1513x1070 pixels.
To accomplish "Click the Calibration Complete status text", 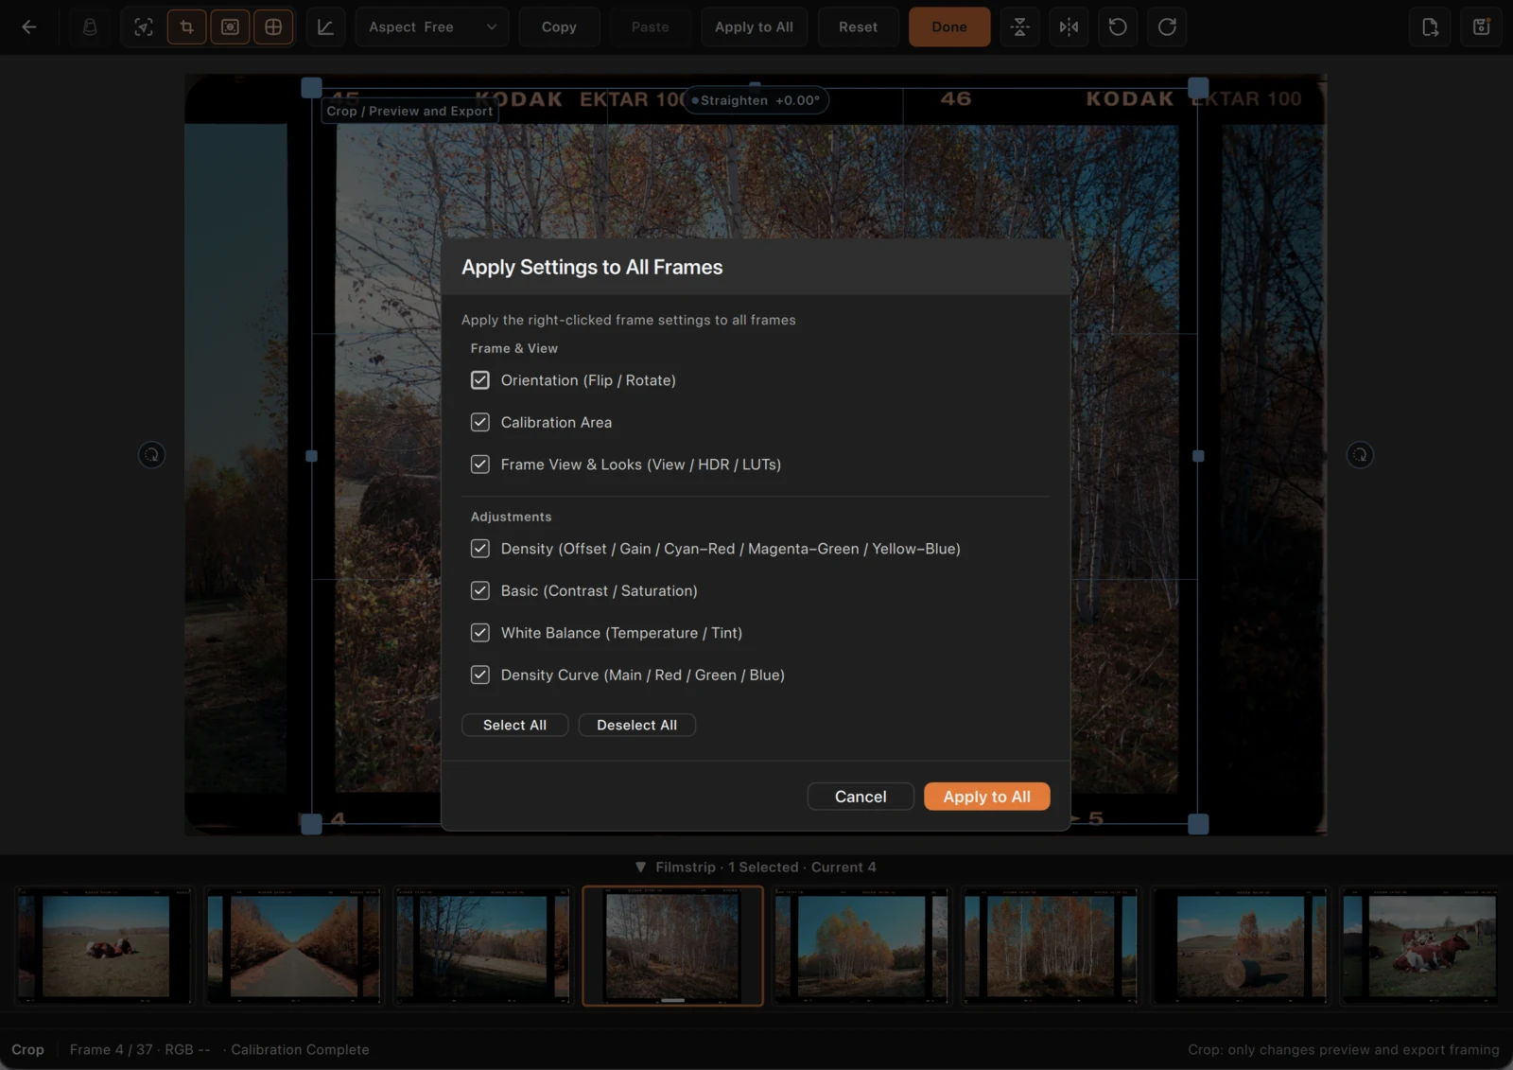I will [300, 1049].
